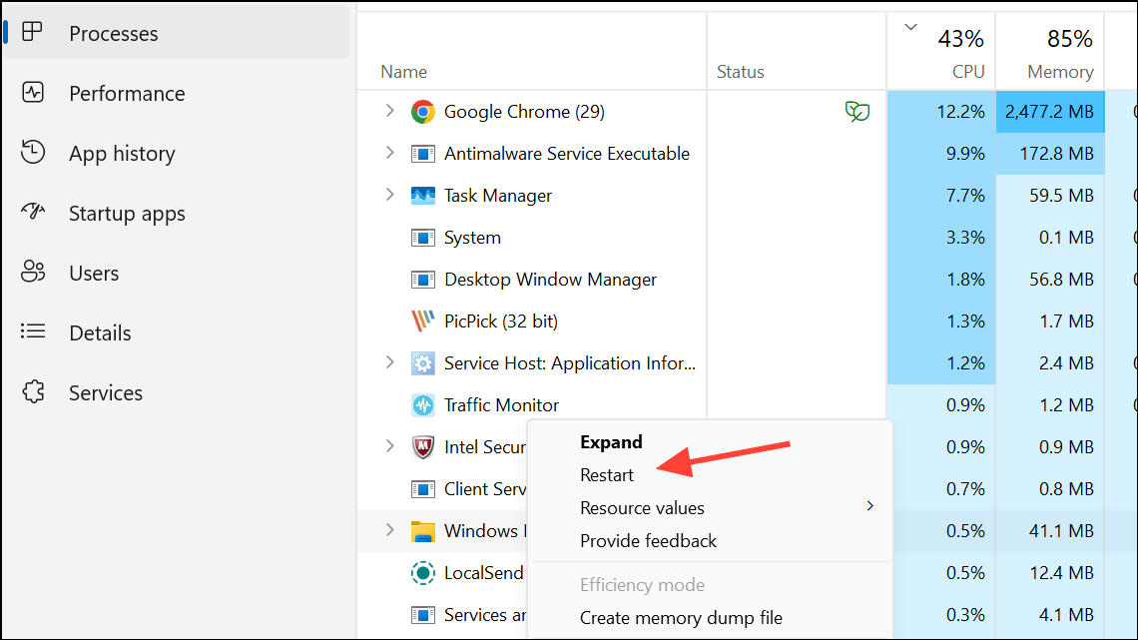Click the App history clock icon

point(33,152)
